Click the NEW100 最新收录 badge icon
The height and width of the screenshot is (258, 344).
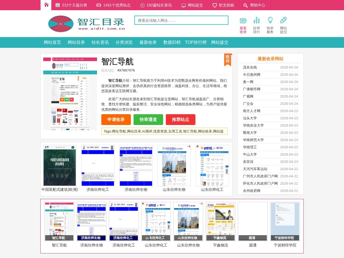coord(243,20)
